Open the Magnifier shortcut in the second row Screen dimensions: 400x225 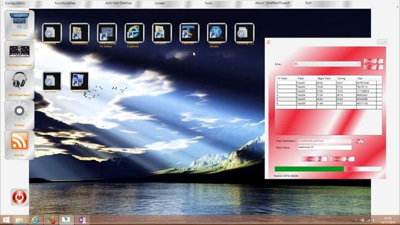[x=79, y=81]
